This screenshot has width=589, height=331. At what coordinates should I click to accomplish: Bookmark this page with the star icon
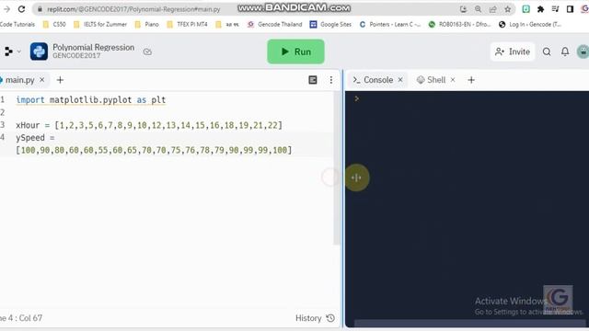[x=508, y=9]
